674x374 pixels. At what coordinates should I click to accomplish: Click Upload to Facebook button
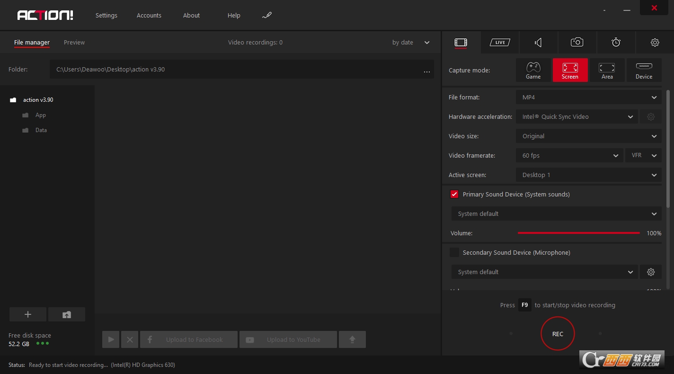pos(188,339)
